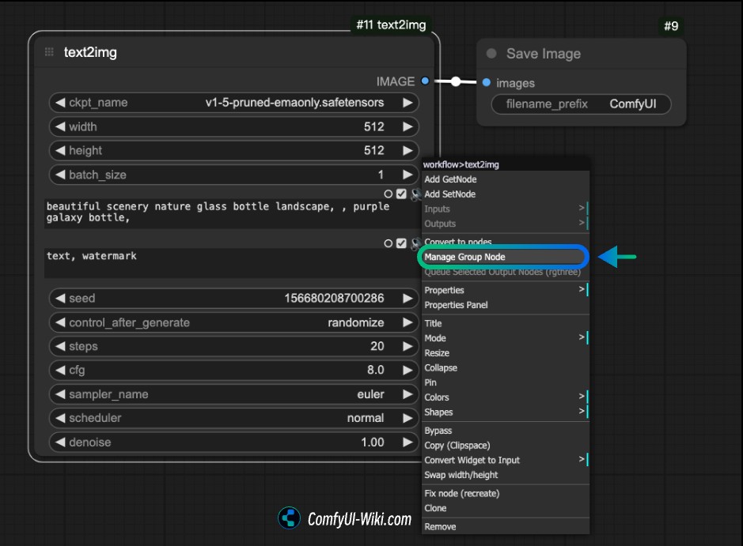The height and width of the screenshot is (546, 743).
Task: Increase seed with its right arrow
Action: 408,298
